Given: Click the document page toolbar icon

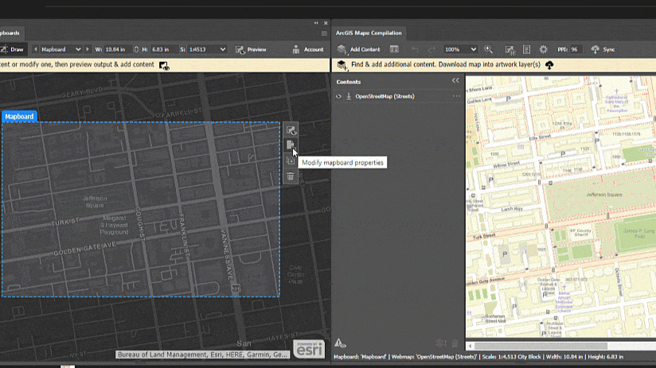Looking at the screenshot, I should pos(527,50).
